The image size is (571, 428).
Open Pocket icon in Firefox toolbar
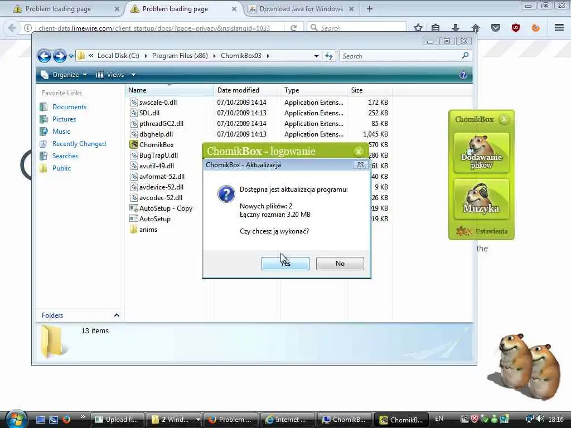[x=495, y=28]
